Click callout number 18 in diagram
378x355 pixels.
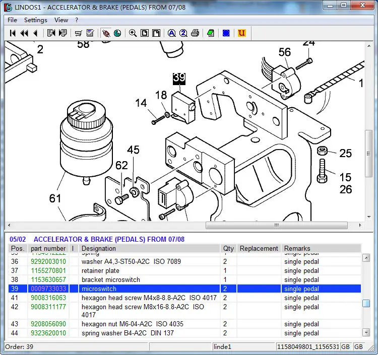click(161, 95)
